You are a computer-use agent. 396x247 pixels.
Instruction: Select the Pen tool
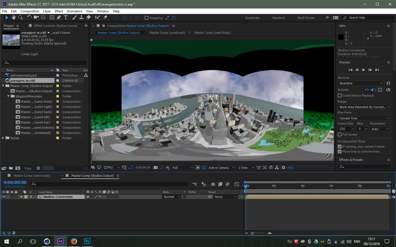tap(59, 18)
